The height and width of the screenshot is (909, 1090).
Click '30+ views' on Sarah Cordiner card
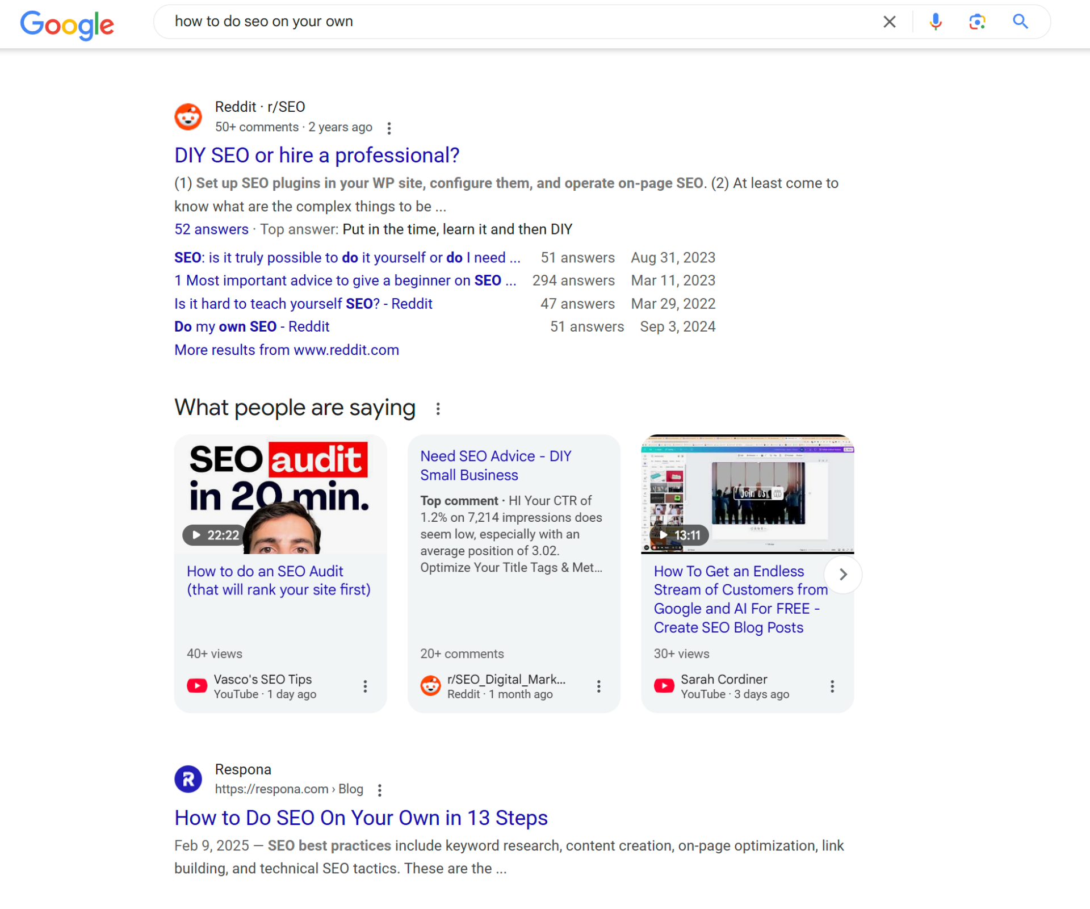(x=681, y=654)
